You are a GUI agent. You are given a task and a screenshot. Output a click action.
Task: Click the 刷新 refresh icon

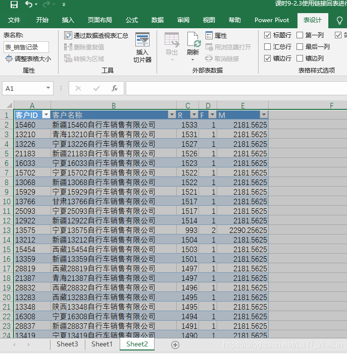coord(193,40)
